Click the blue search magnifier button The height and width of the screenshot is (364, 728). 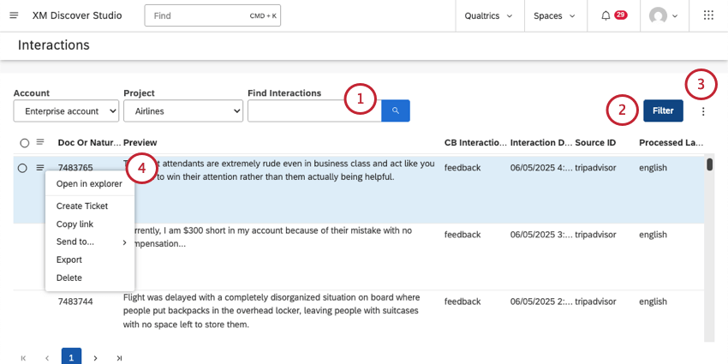point(396,110)
